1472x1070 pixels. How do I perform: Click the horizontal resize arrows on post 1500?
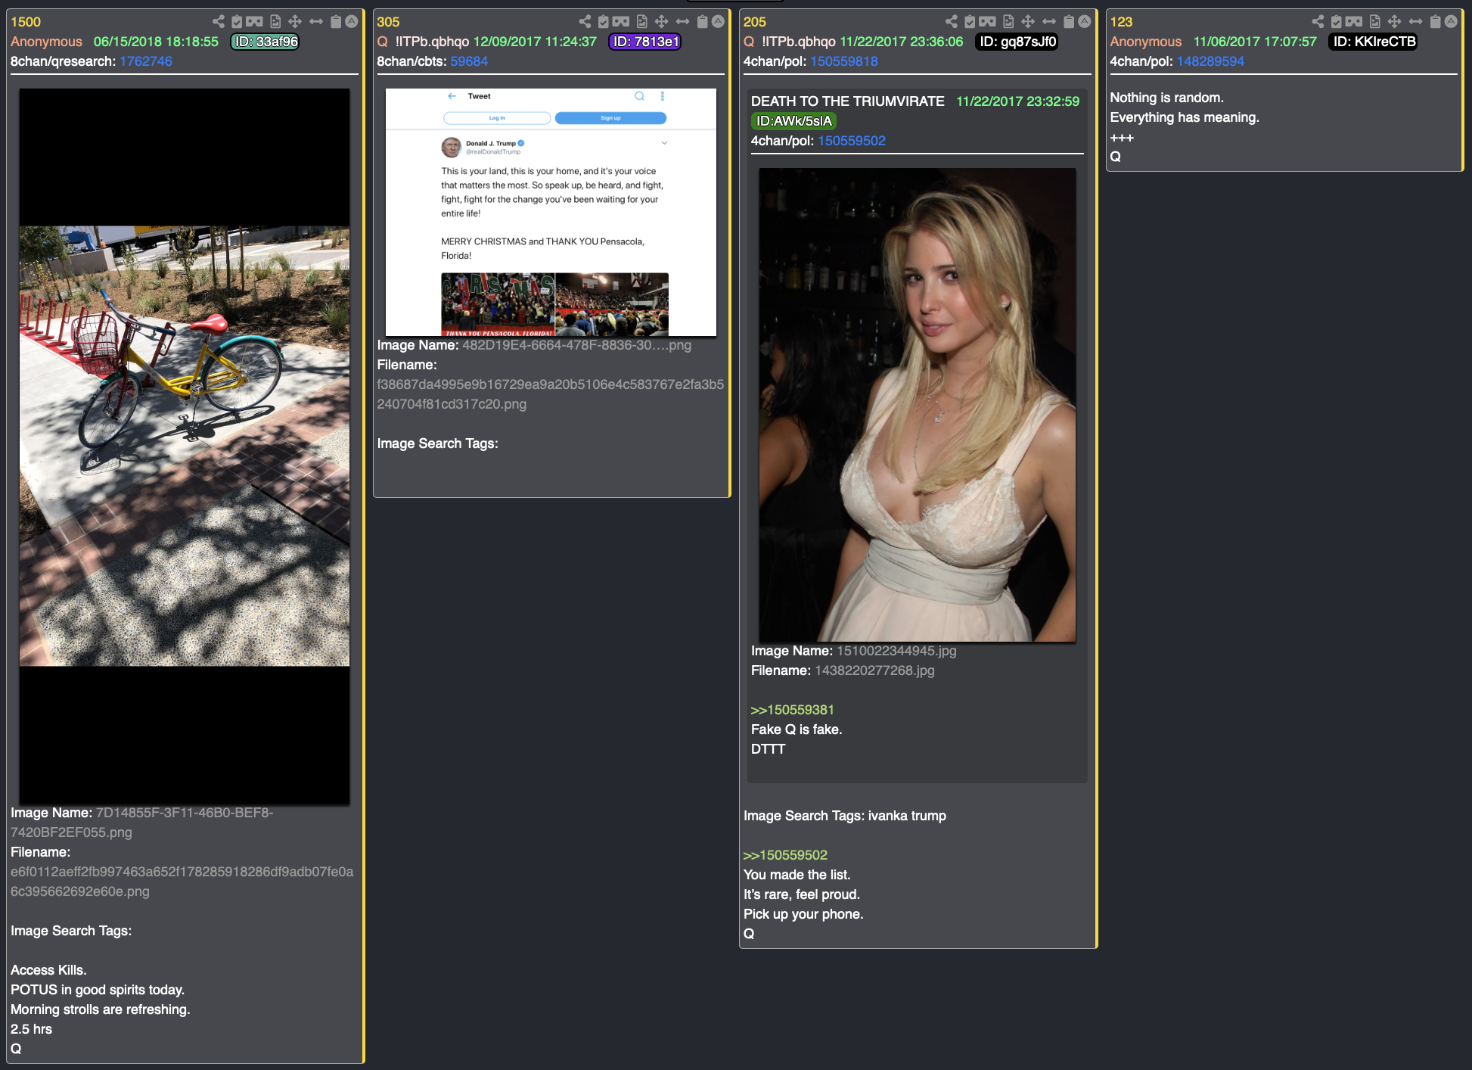tap(316, 21)
